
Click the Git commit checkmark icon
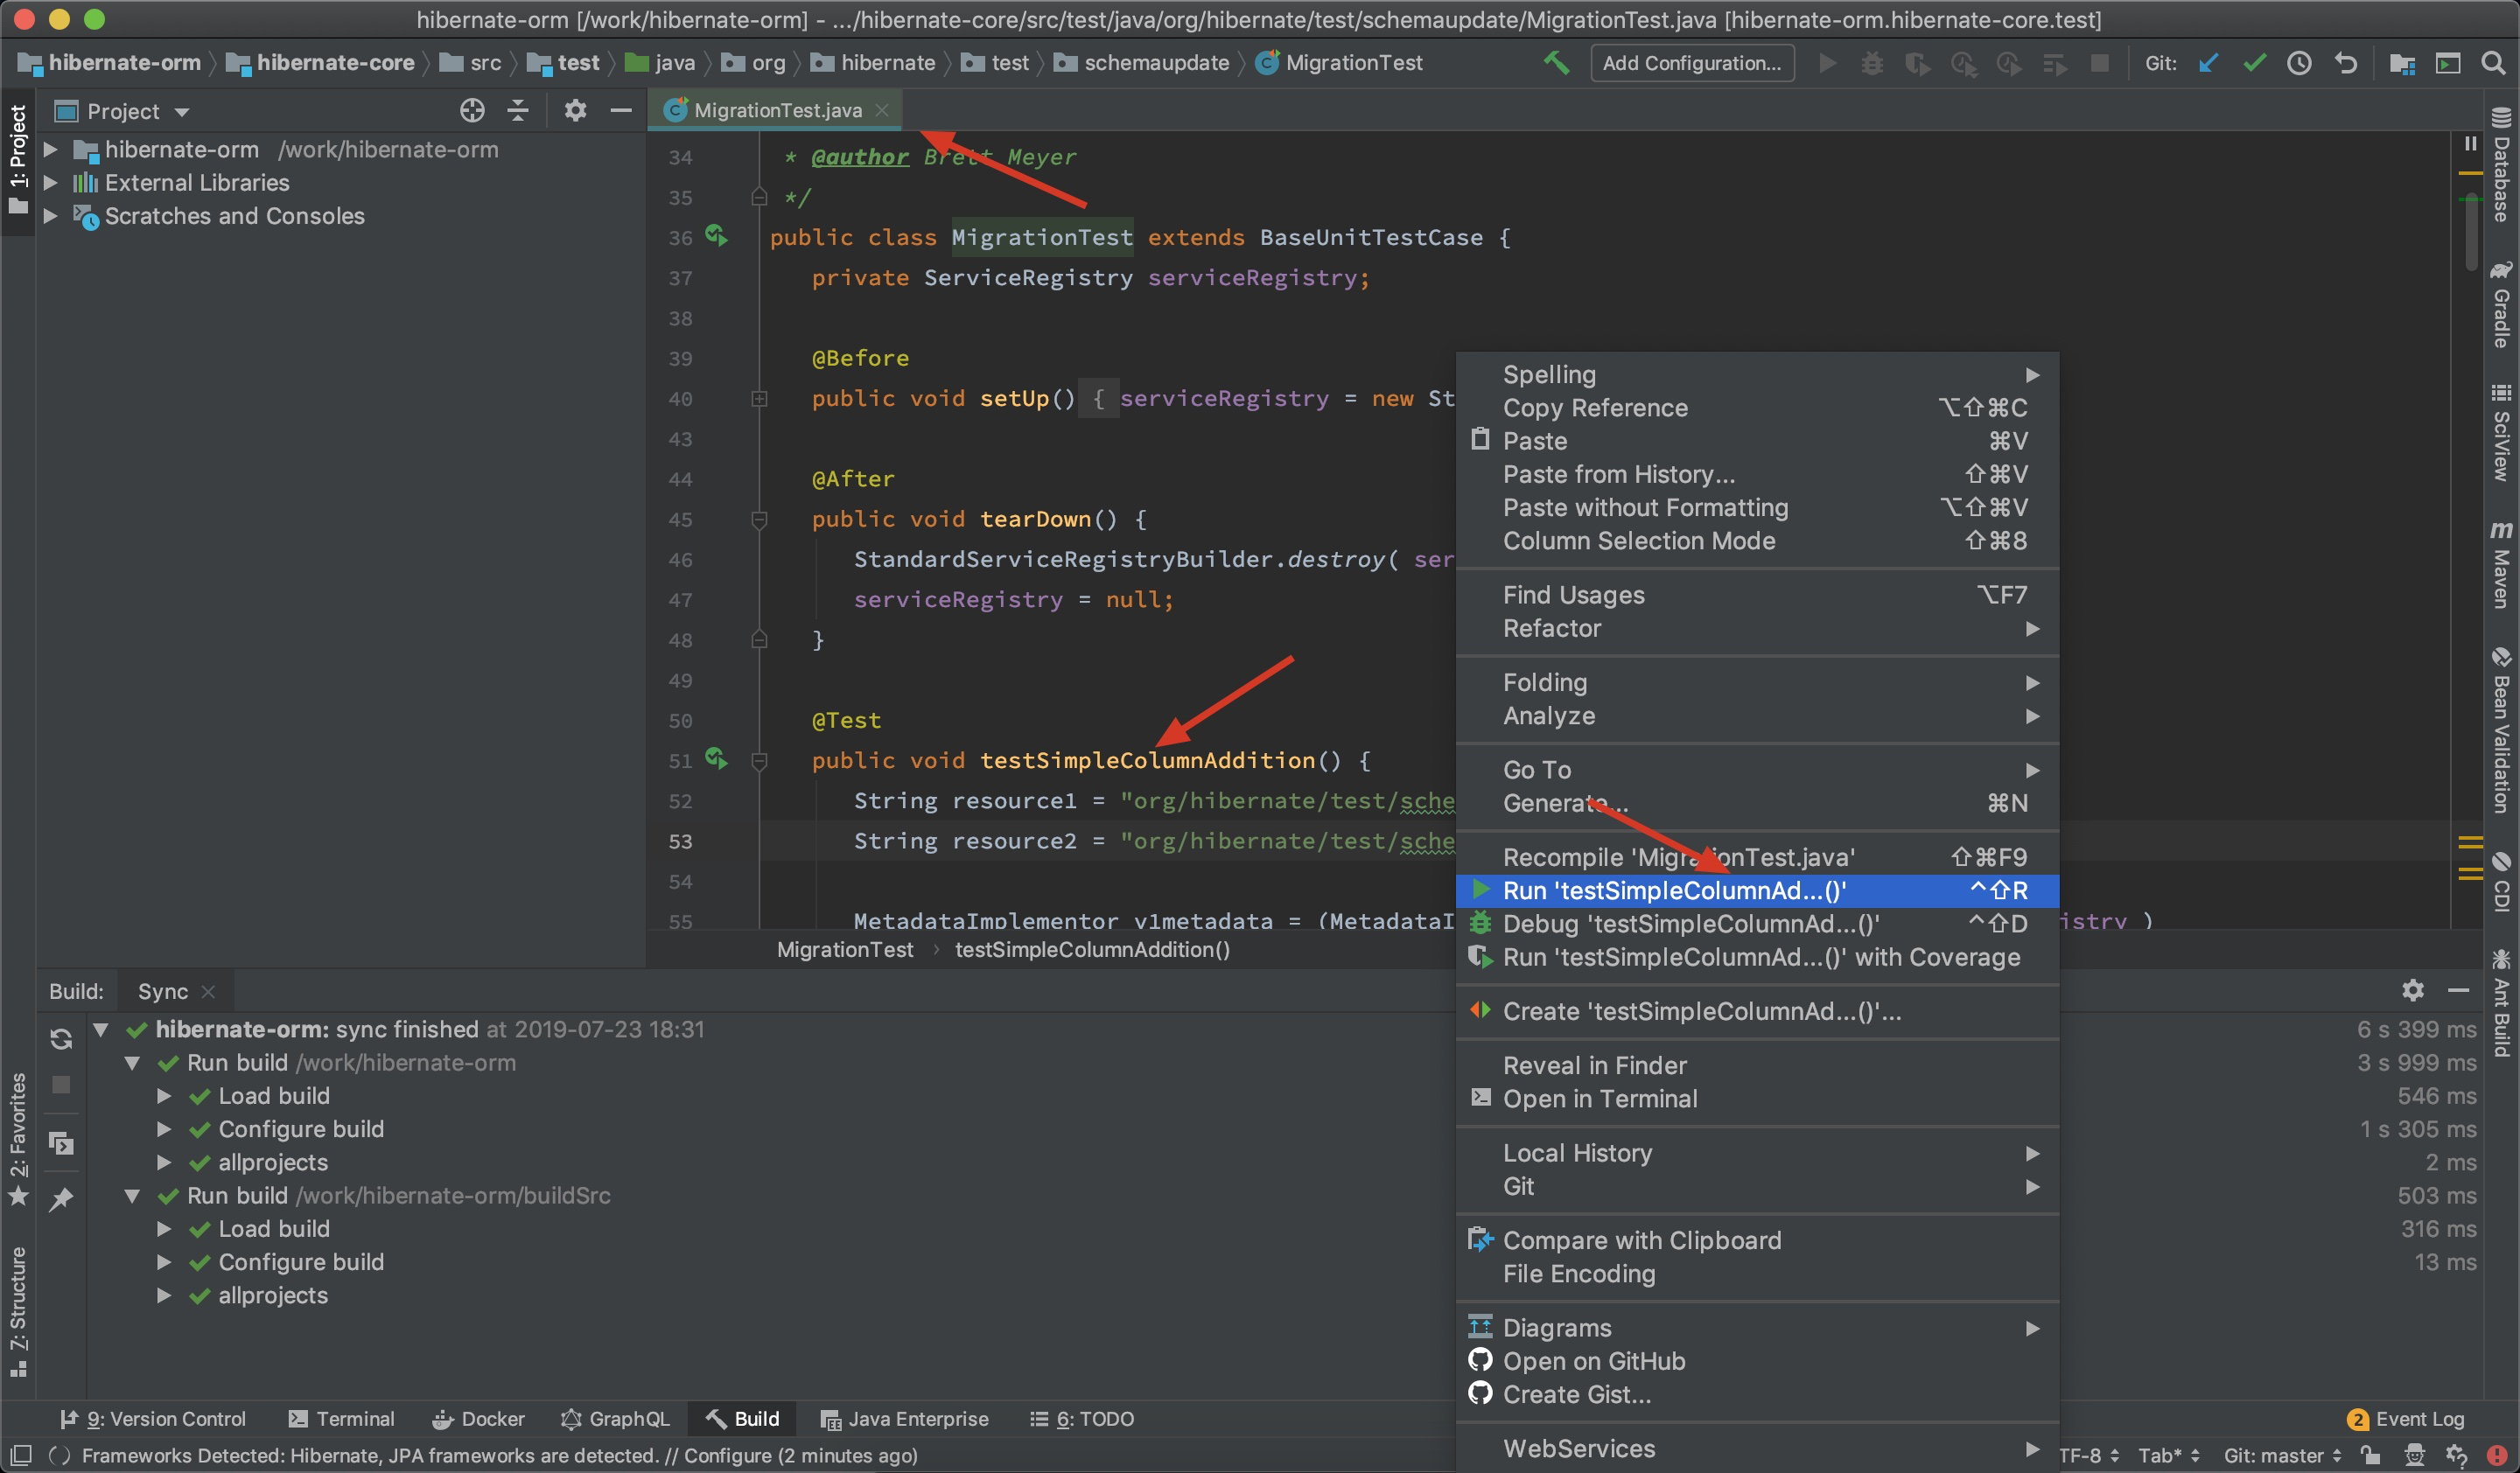tap(2254, 63)
